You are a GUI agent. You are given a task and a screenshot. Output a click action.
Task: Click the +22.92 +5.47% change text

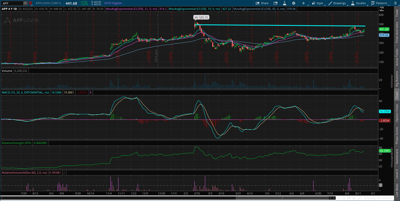pyautogui.click(x=84, y=3)
